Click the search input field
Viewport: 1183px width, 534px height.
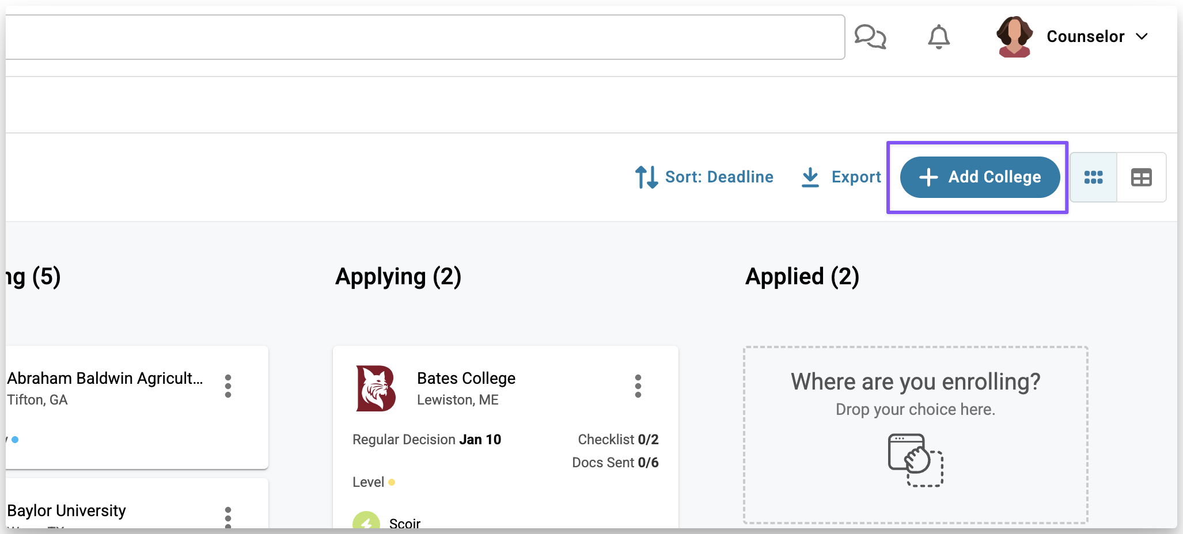pos(424,37)
